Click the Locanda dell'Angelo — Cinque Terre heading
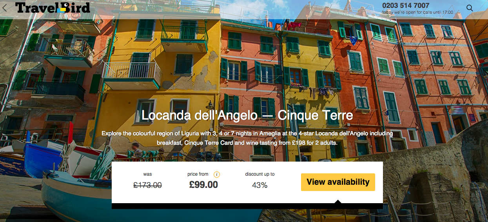 tap(247, 116)
